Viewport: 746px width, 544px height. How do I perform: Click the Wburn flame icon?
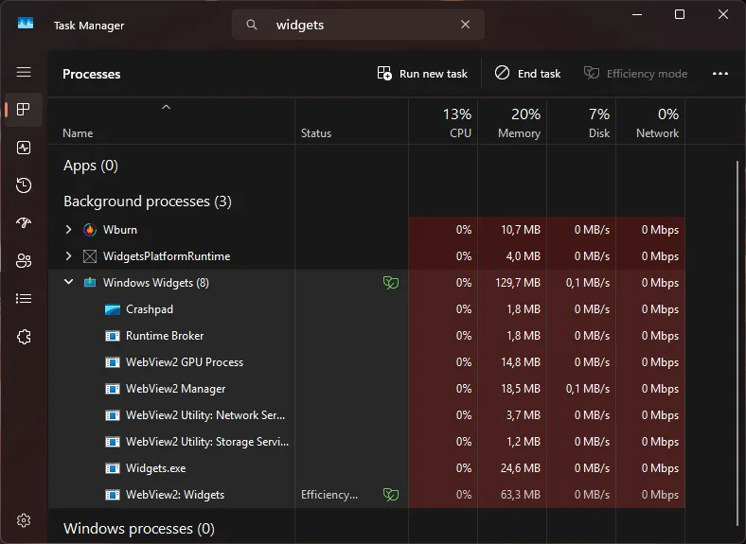89,230
